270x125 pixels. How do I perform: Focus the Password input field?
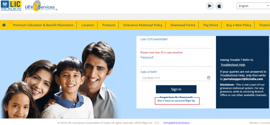click(176, 63)
